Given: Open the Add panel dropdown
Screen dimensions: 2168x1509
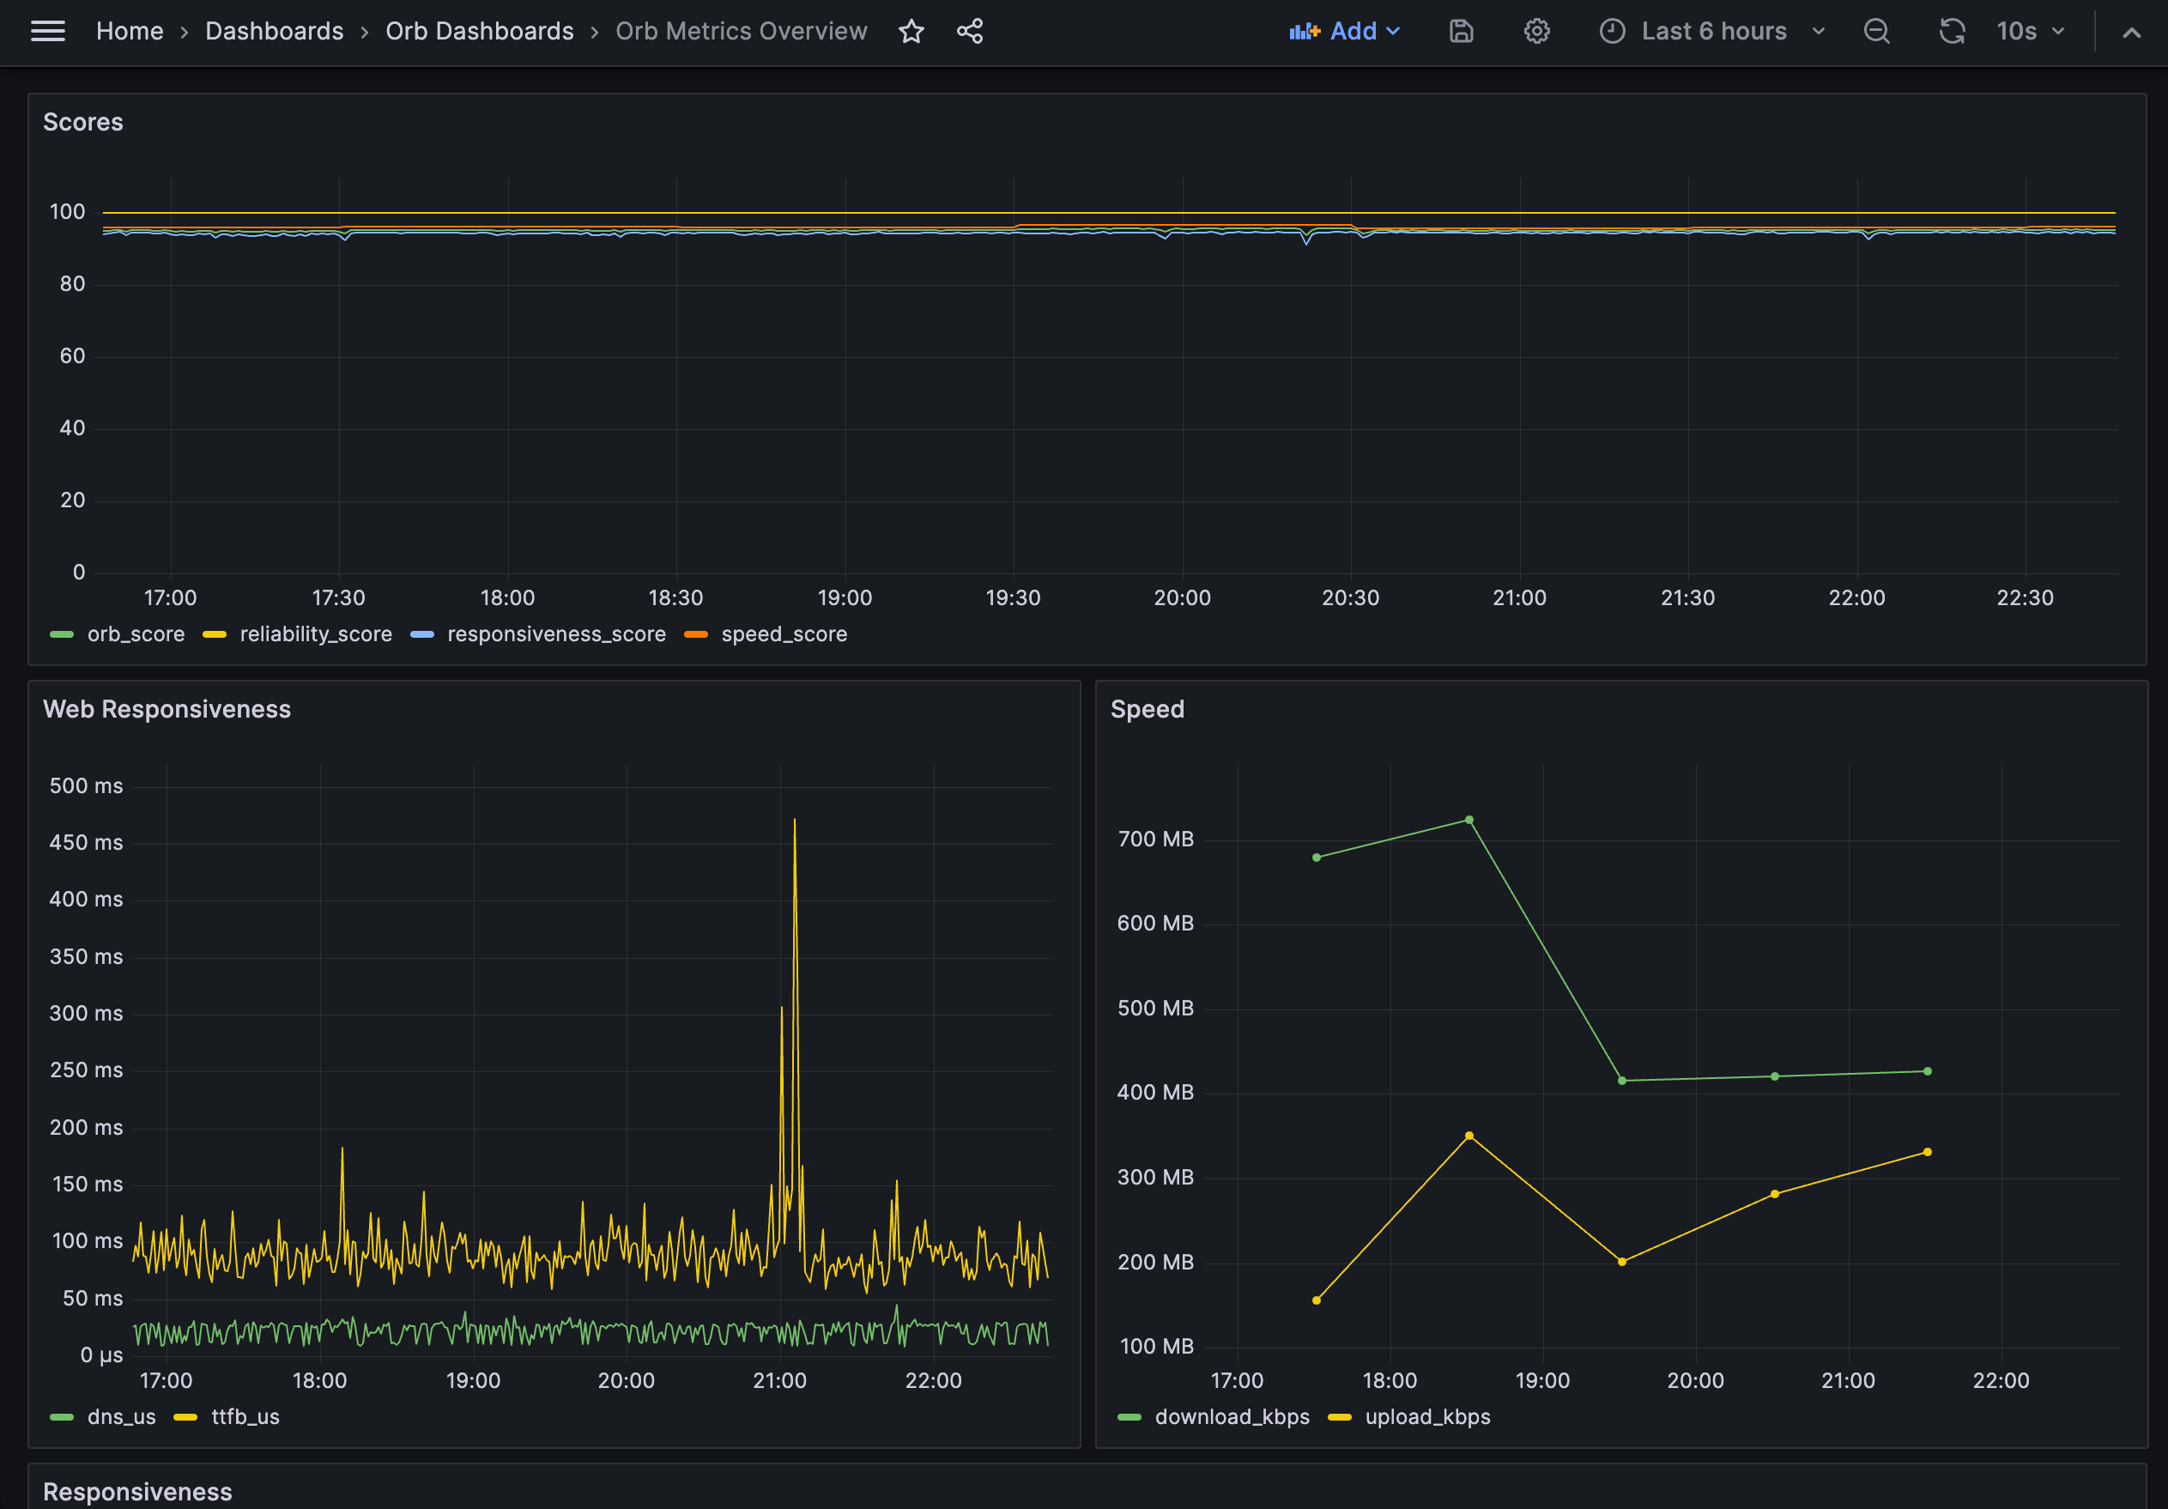Looking at the screenshot, I should (1345, 31).
